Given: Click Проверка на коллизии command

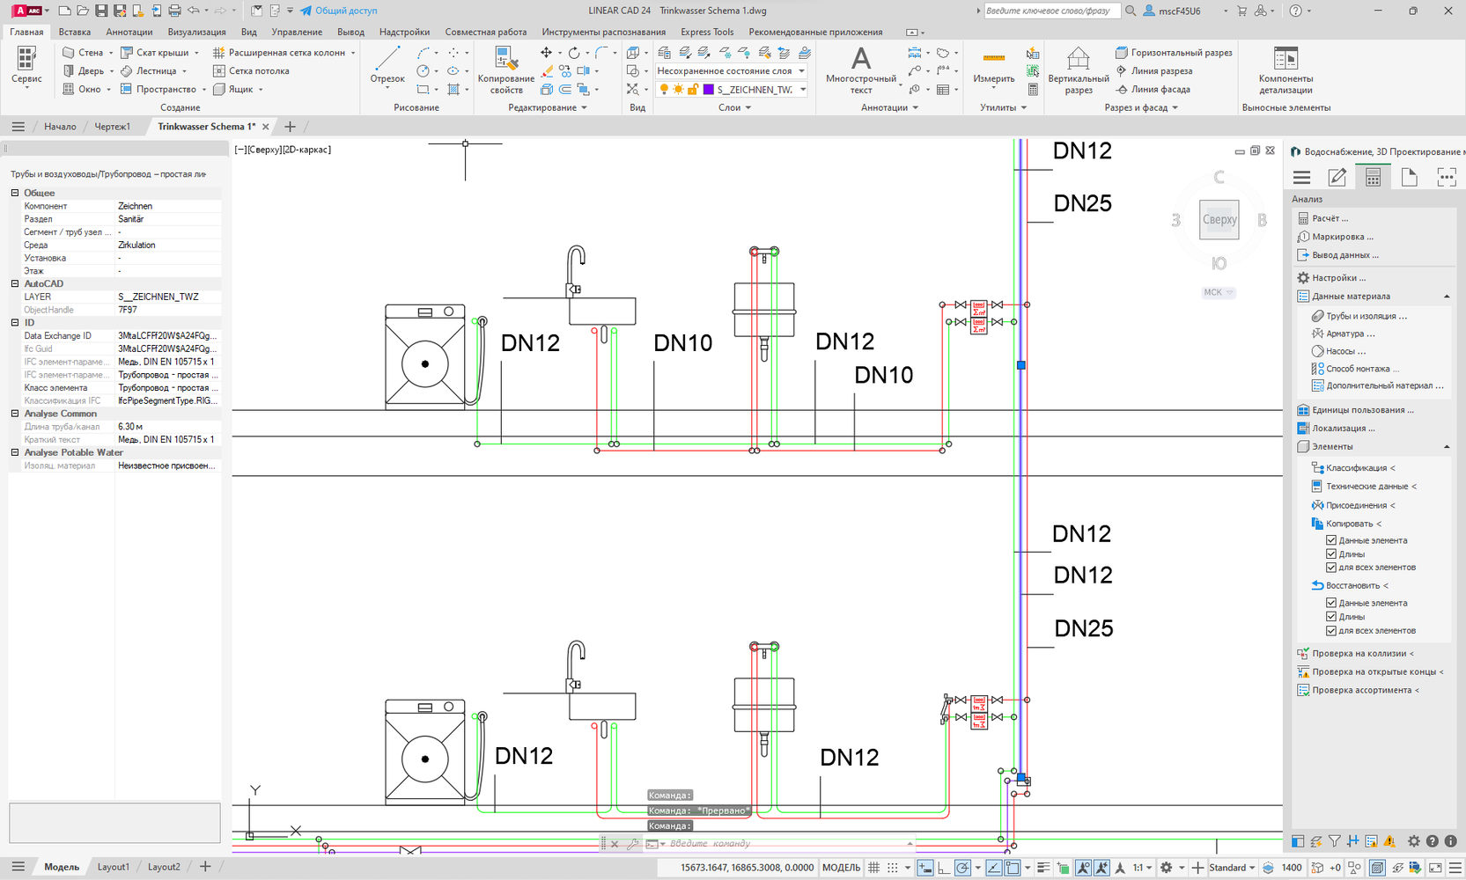Looking at the screenshot, I should (1360, 654).
